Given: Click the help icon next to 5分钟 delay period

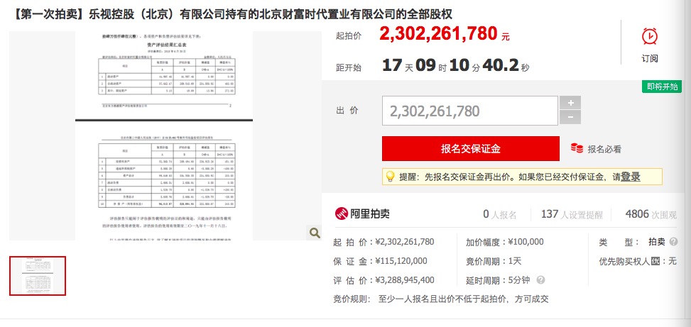Looking at the screenshot, I should (540, 280).
